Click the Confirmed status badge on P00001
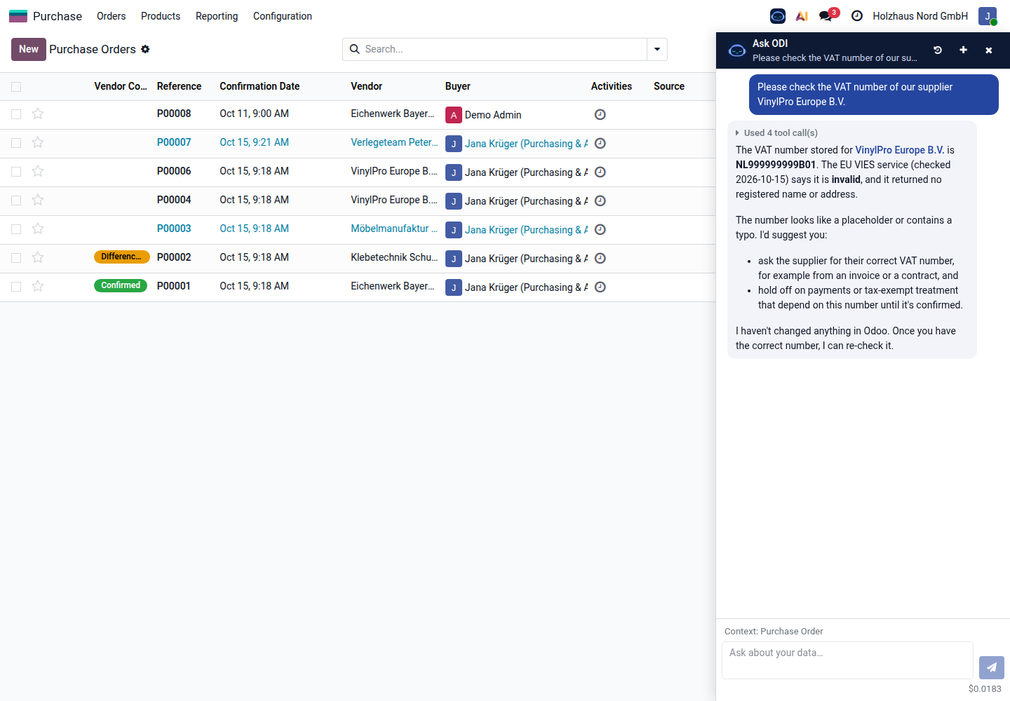The height and width of the screenshot is (701, 1010). tap(121, 285)
